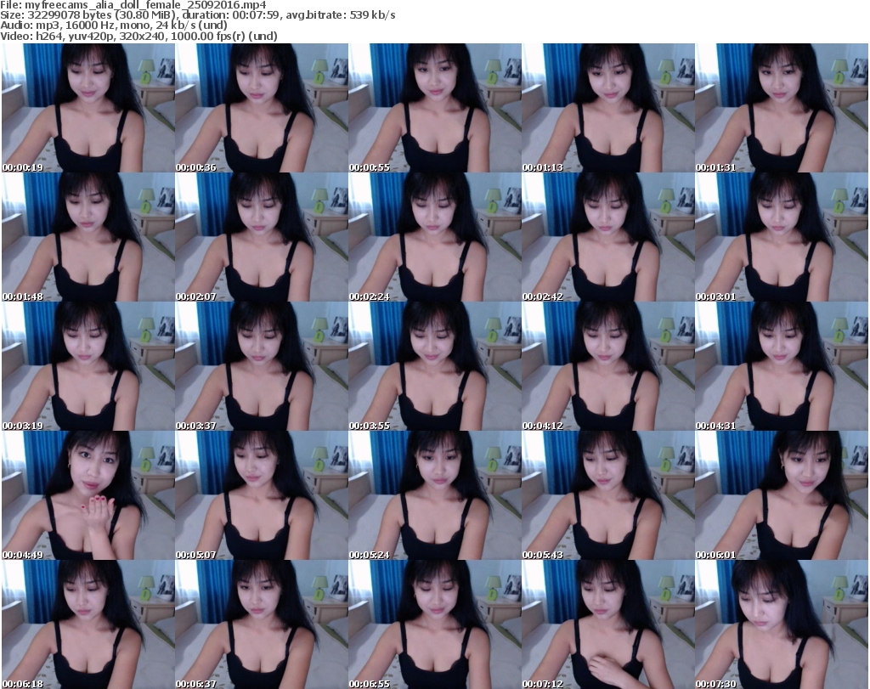Select the thumbnail stamped 00:00:19
Viewport: 870px width, 689px height.
[88, 108]
